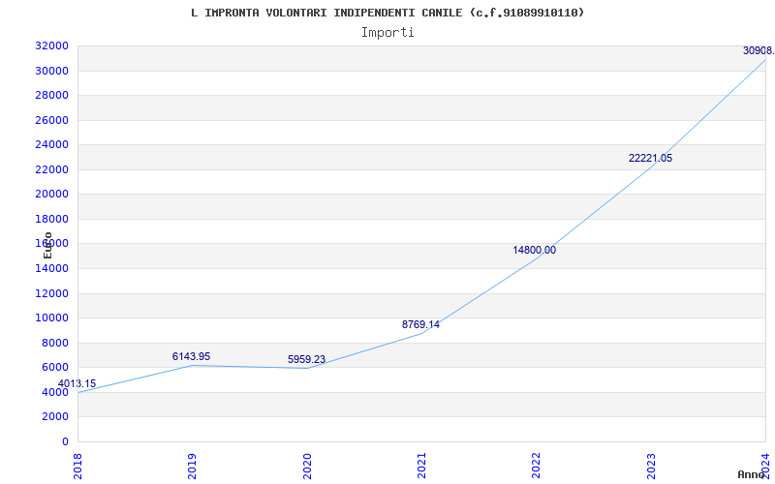
Task: Select the 2019 x-axis label
Action: tap(192, 467)
